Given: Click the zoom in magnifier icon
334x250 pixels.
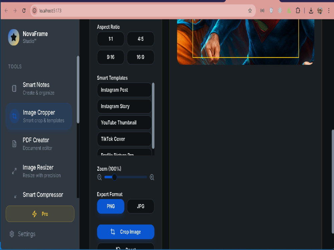Looking at the screenshot, I should (152, 177).
